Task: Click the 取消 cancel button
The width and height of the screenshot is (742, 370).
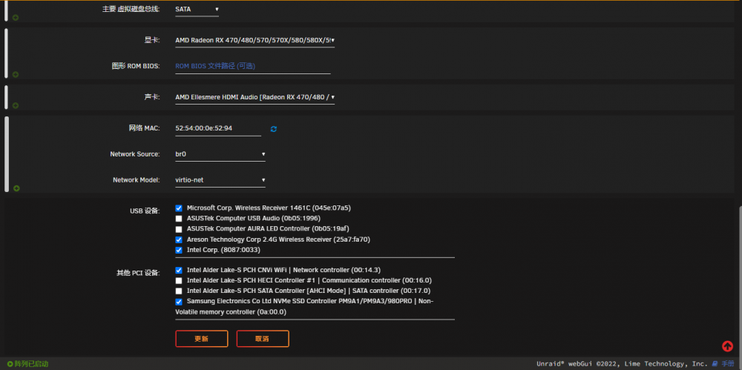Action: click(x=263, y=339)
